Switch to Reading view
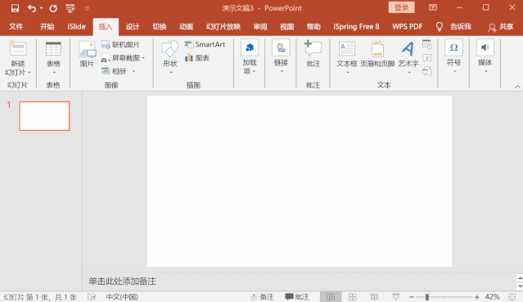 374,296
